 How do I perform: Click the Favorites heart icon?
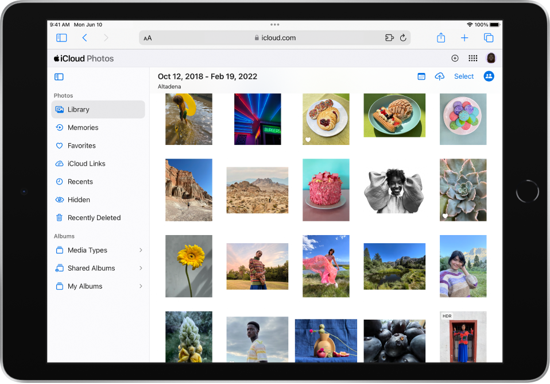pyautogui.click(x=60, y=145)
